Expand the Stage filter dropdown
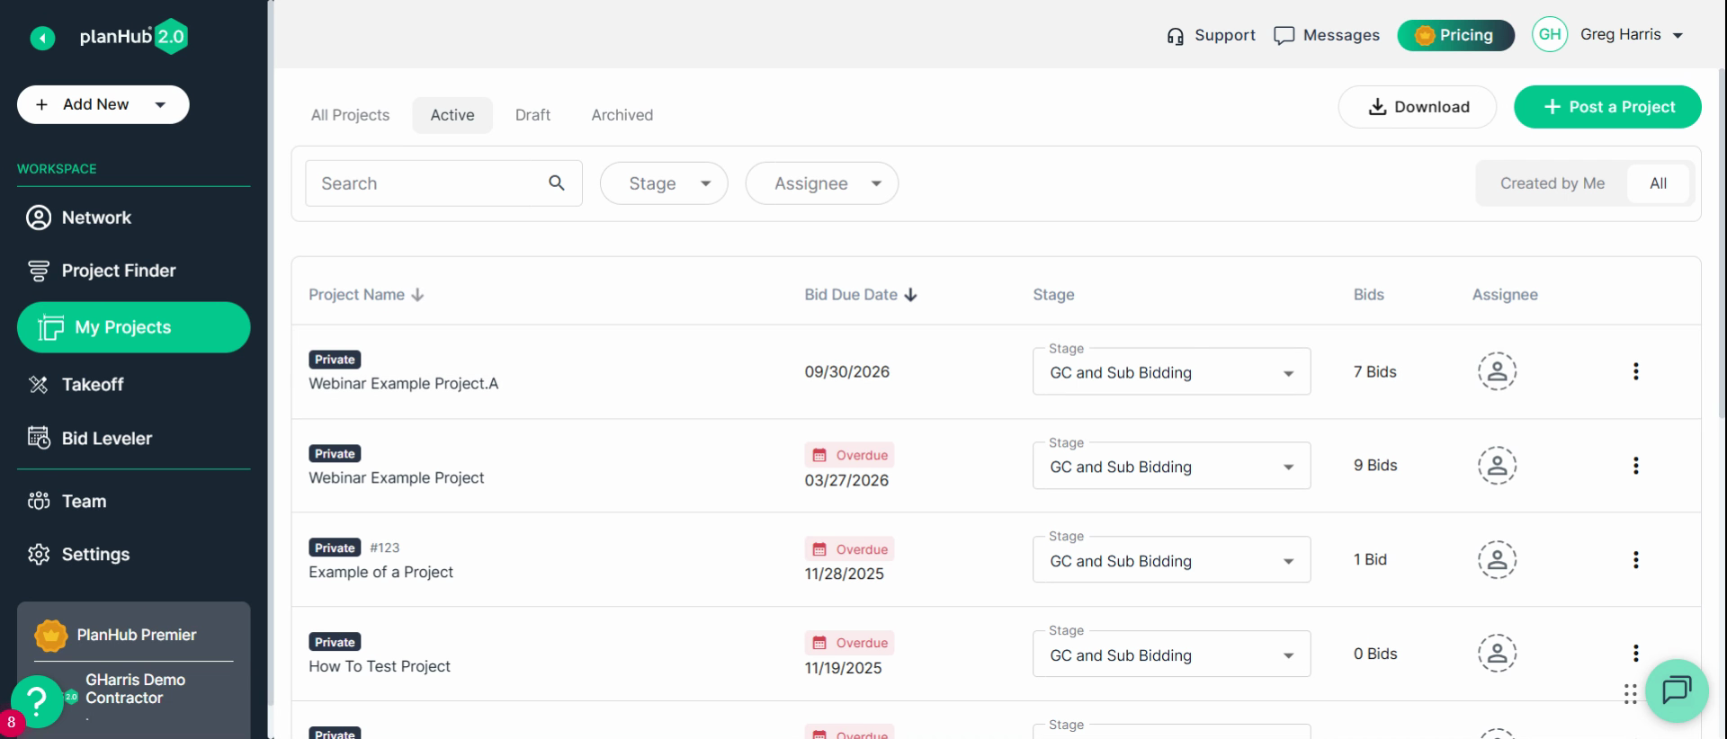This screenshot has width=1727, height=739. [664, 183]
